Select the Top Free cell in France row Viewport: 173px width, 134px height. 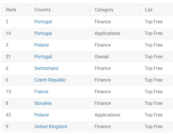[153, 91]
